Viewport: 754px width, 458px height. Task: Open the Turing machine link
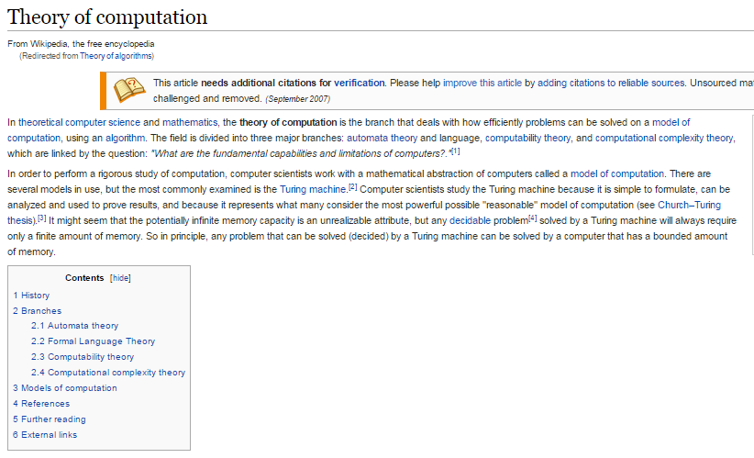click(313, 190)
